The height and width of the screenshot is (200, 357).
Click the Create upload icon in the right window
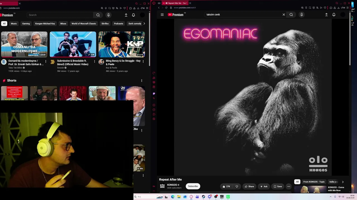[x=326, y=15]
